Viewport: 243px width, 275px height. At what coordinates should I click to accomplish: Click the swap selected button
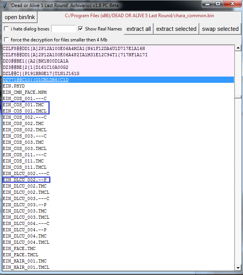point(220,29)
